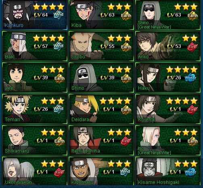This screenshot has height=188, width=203.
Task: Click Anko's Fire element icon
Action: tap(193, 47)
